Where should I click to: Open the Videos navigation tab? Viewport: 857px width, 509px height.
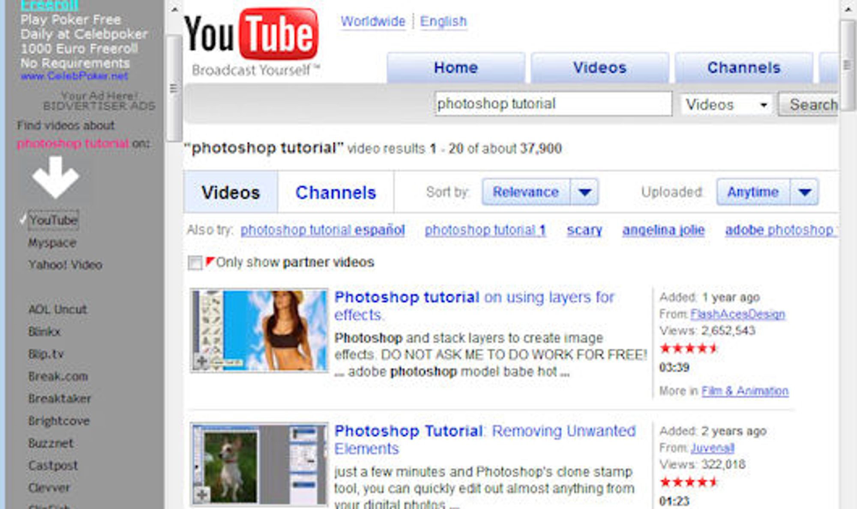(x=600, y=68)
